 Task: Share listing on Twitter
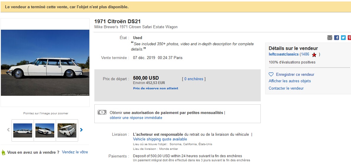343,38
